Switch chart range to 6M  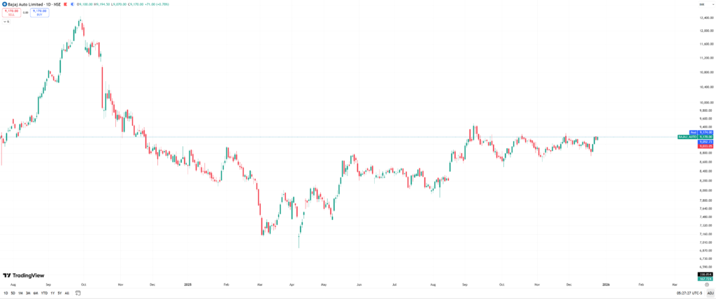(36, 293)
